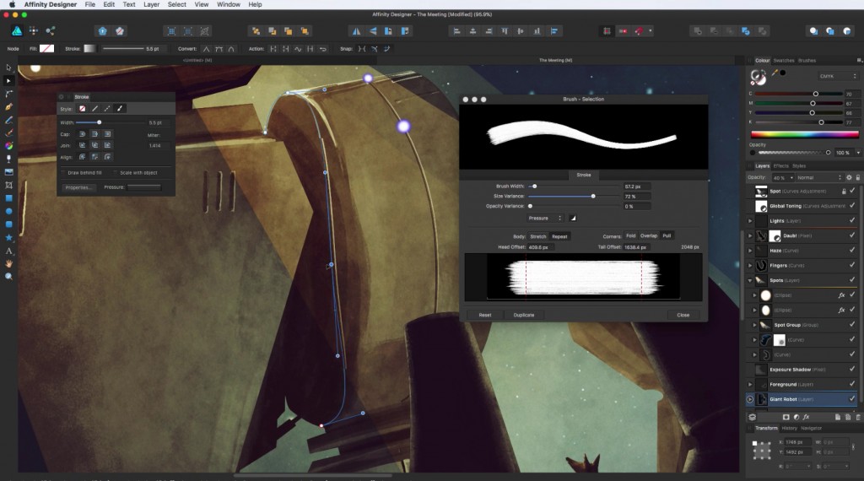This screenshot has height=481, width=864.
Task: Hide the Haze layer
Action: [x=852, y=250]
